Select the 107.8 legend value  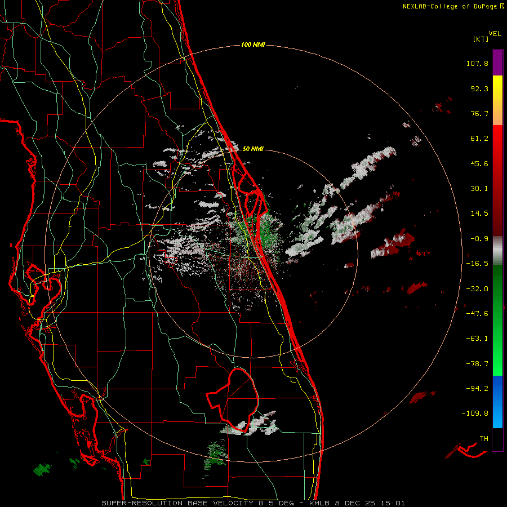477,63
